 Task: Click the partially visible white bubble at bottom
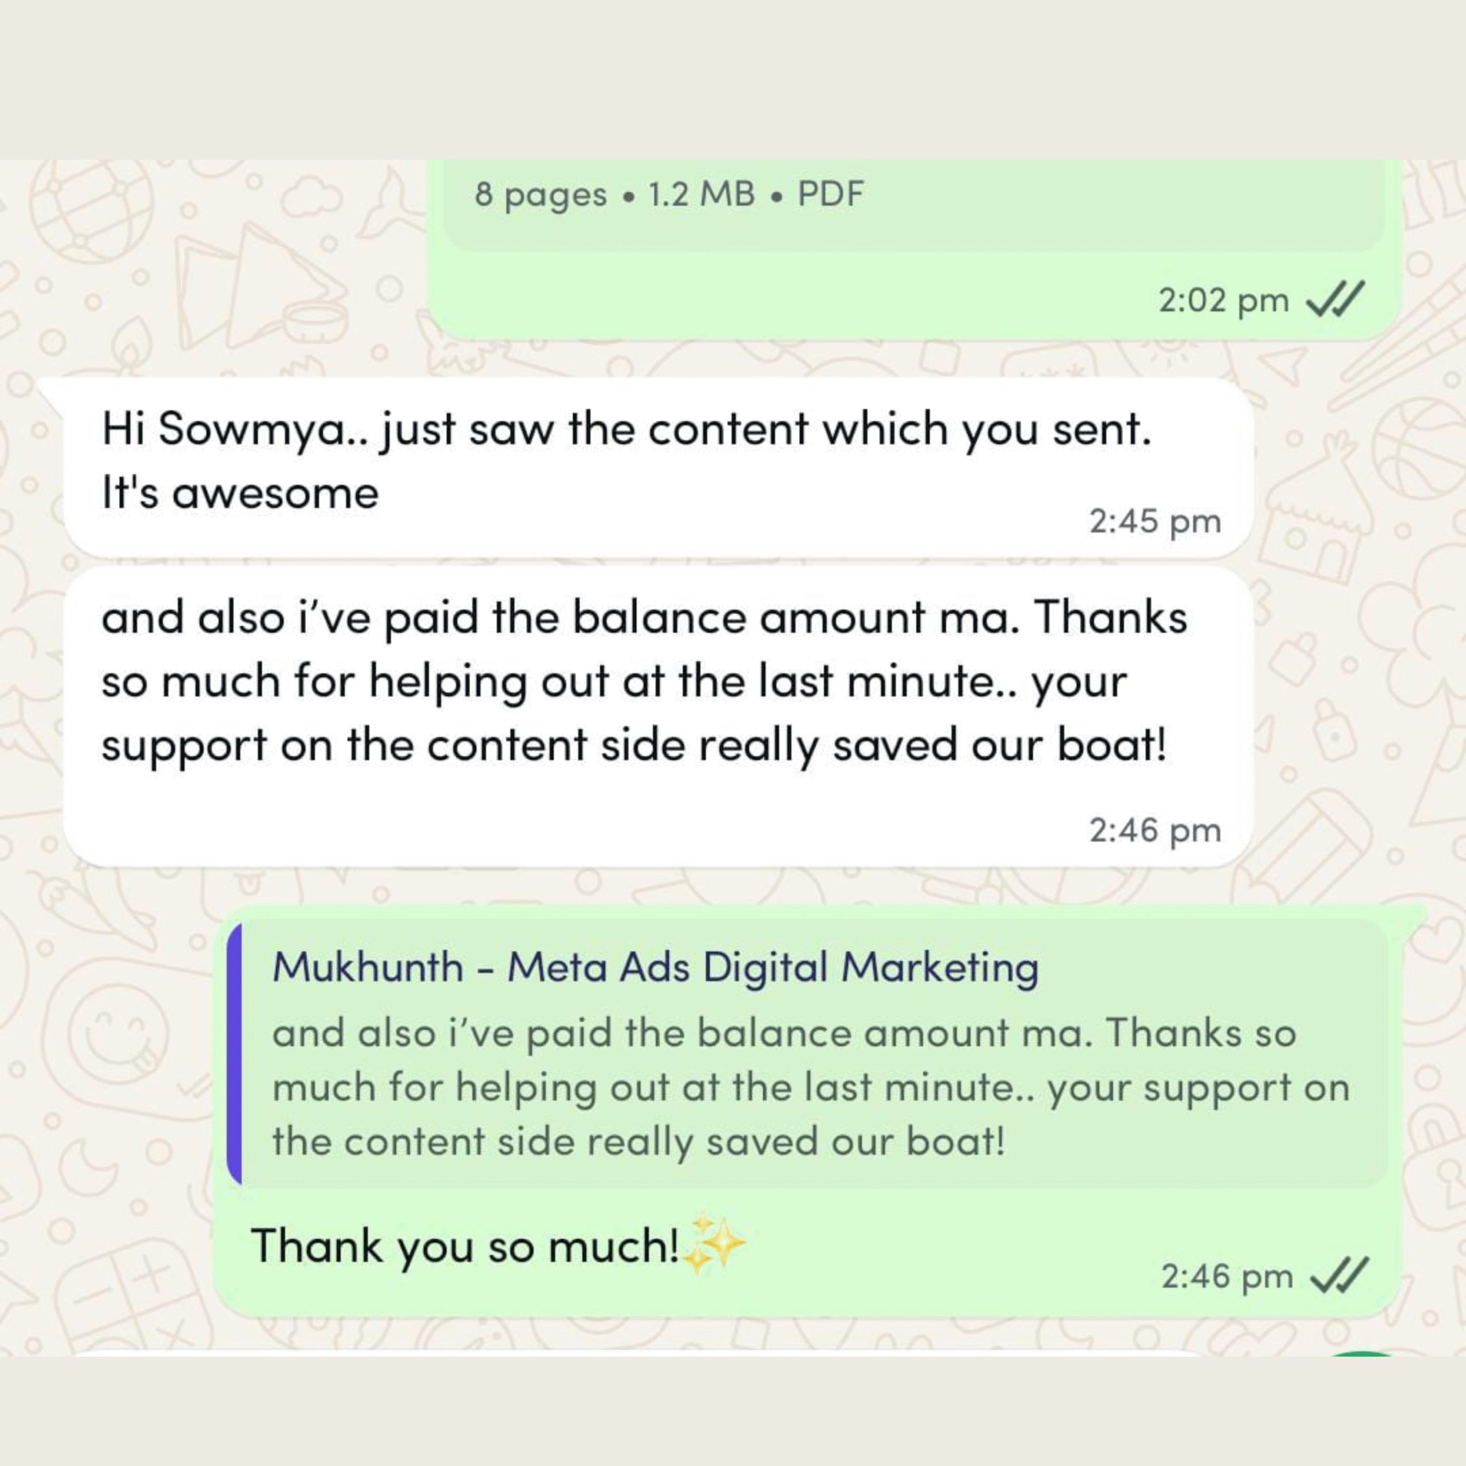[x=637, y=1354]
